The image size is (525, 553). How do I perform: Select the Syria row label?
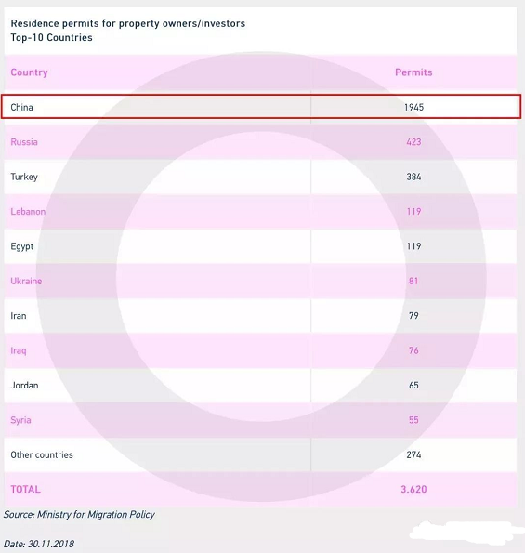(20, 420)
